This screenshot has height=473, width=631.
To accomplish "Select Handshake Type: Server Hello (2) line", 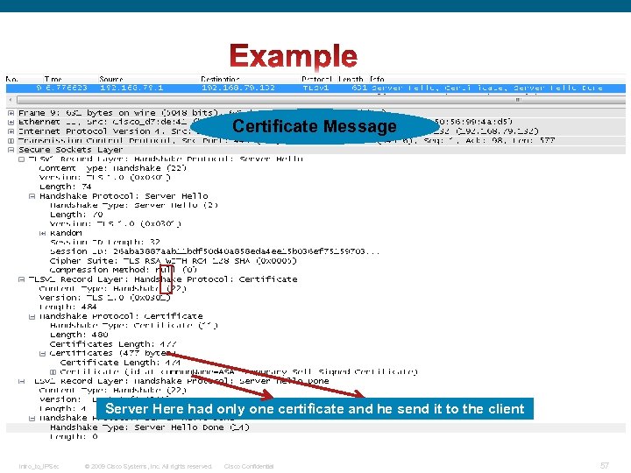I will [133, 205].
